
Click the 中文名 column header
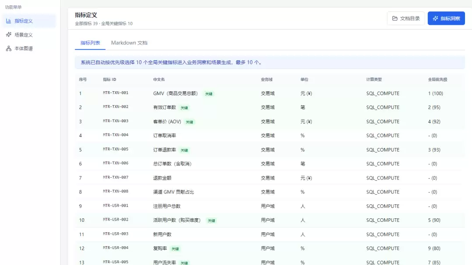tap(159, 79)
